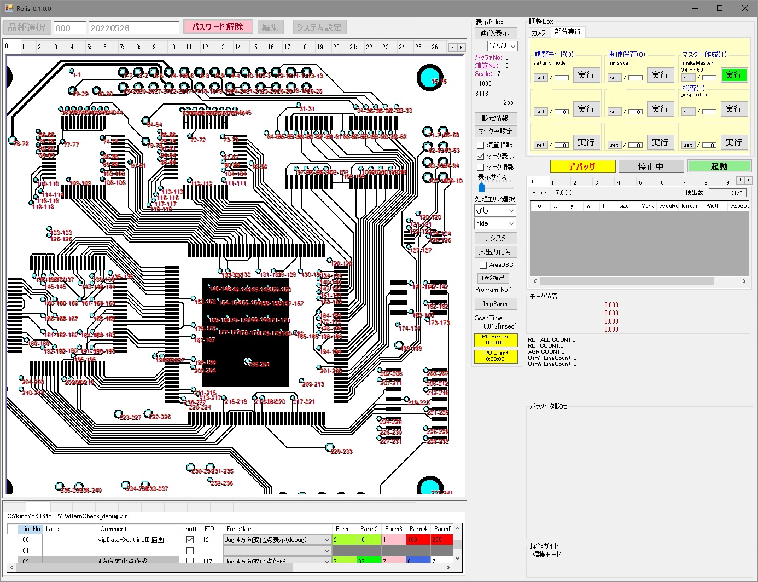Click left arrow of result tab strip

point(740,180)
